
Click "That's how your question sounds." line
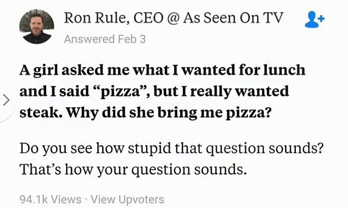click(x=133, y=169)
